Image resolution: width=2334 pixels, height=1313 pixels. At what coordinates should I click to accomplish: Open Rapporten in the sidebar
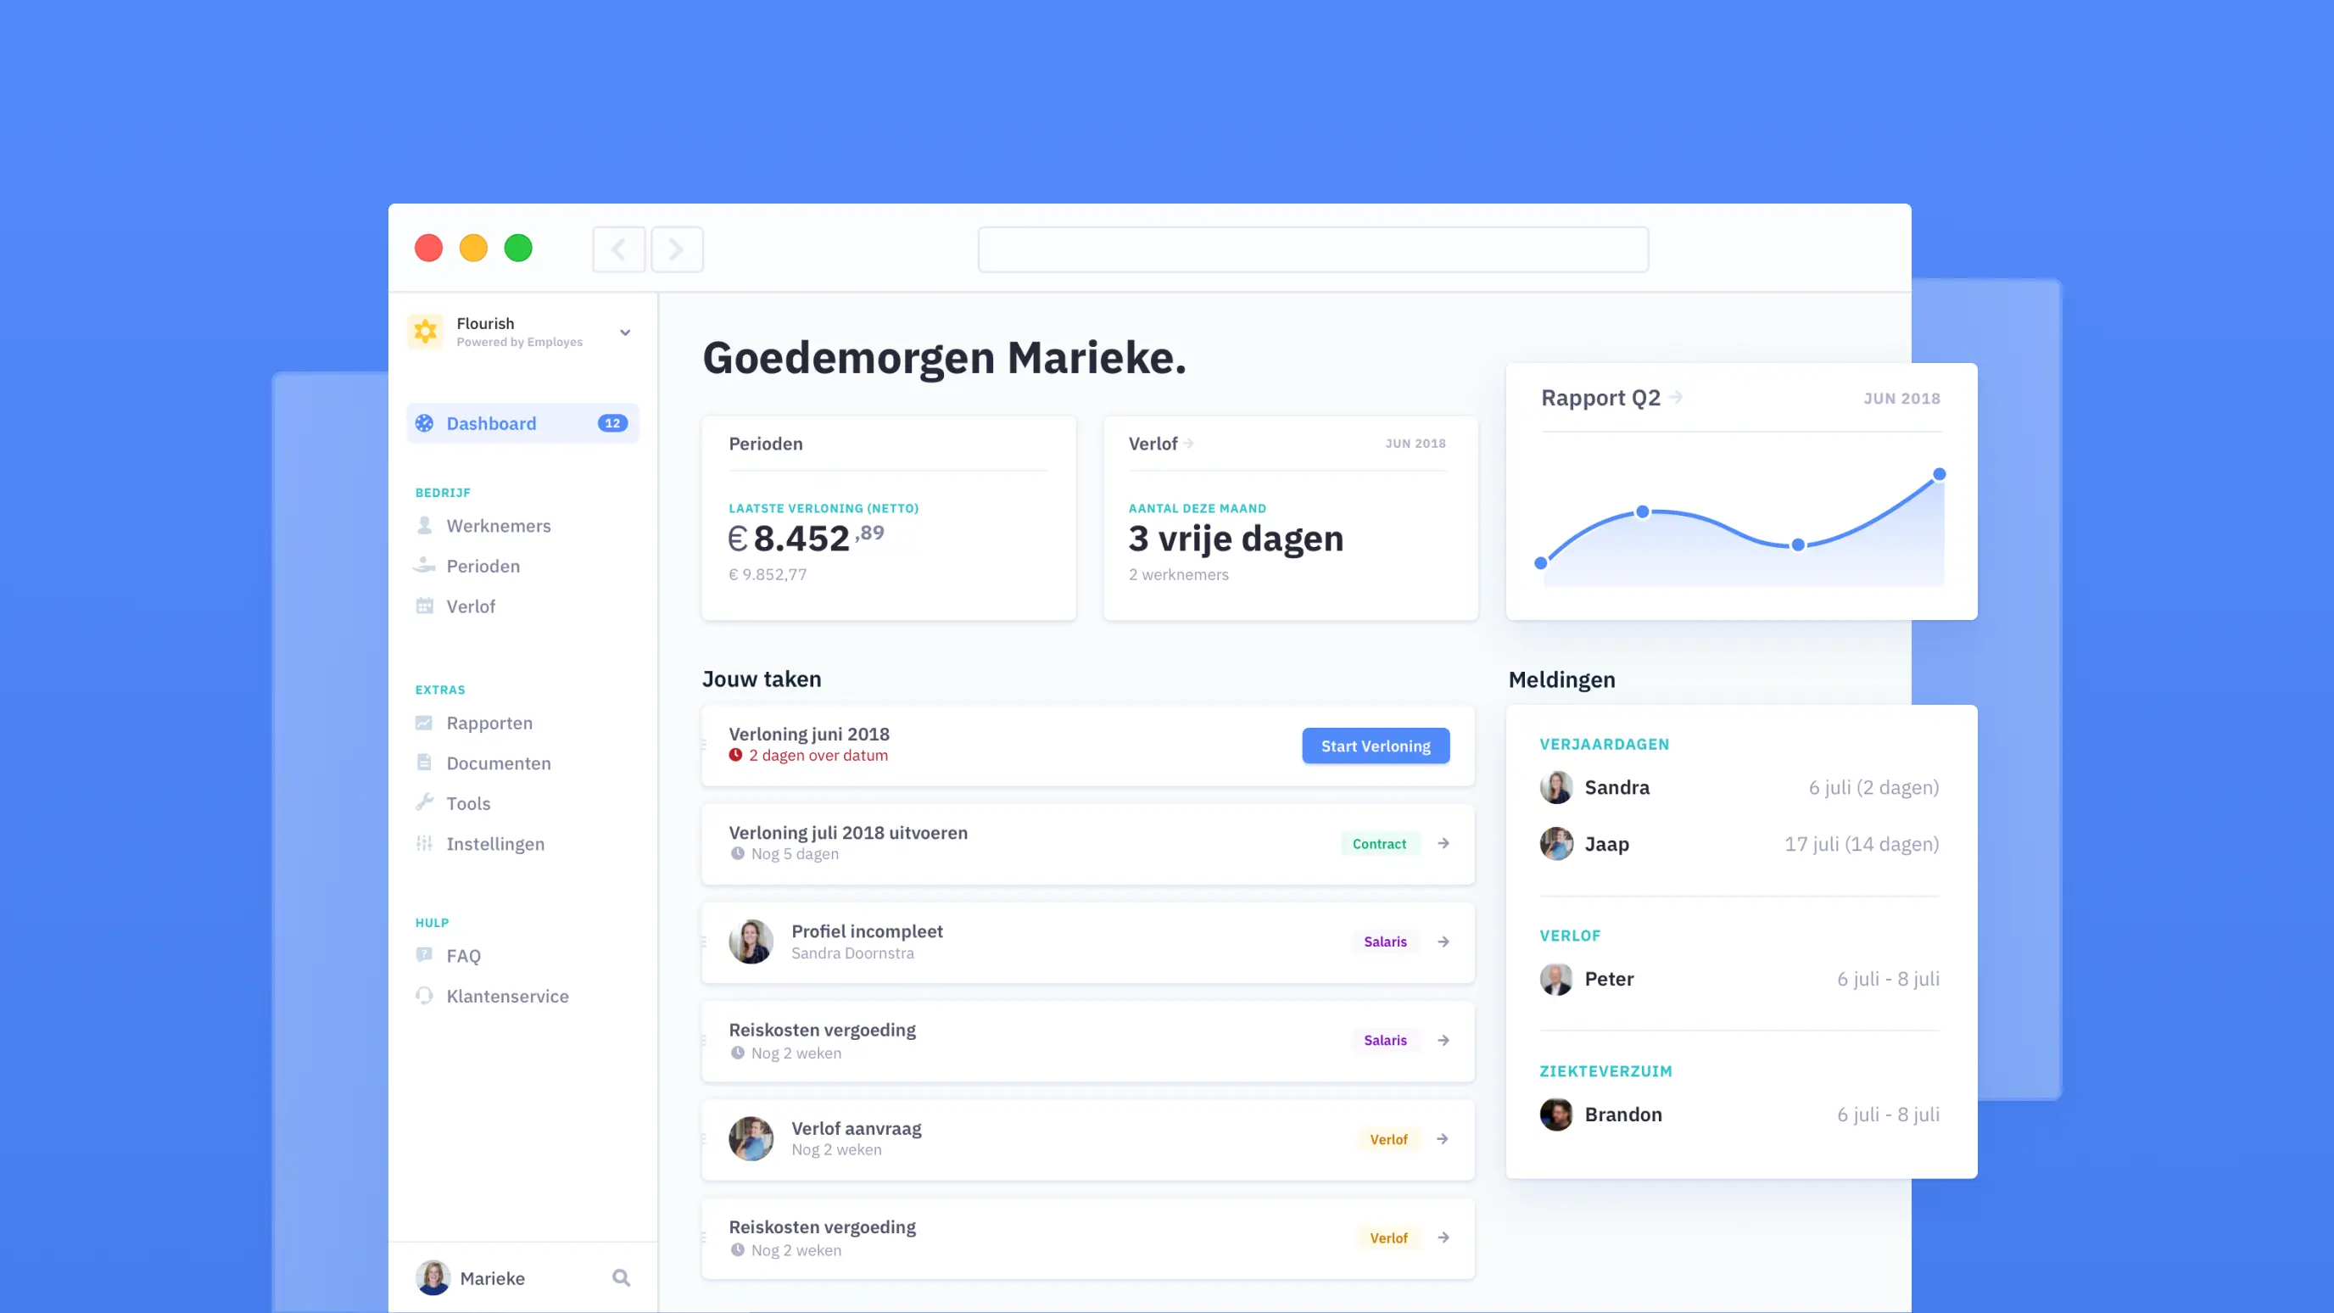(x=489, y=724)
